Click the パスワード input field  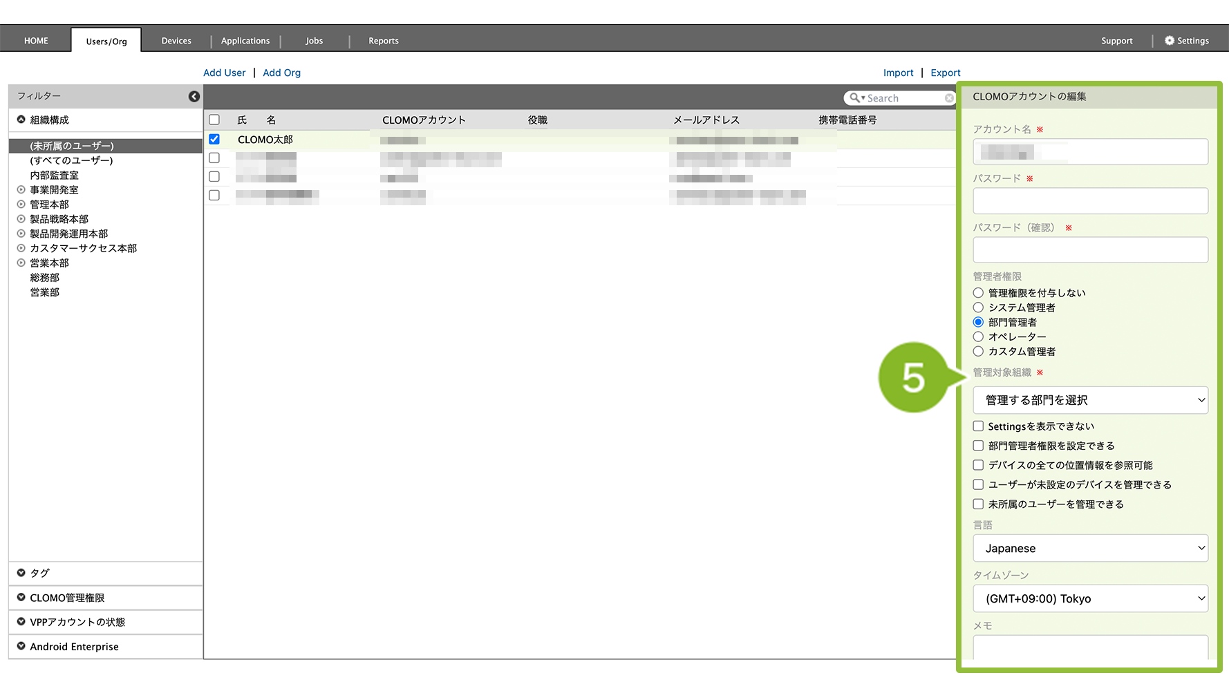point(1090,201)
